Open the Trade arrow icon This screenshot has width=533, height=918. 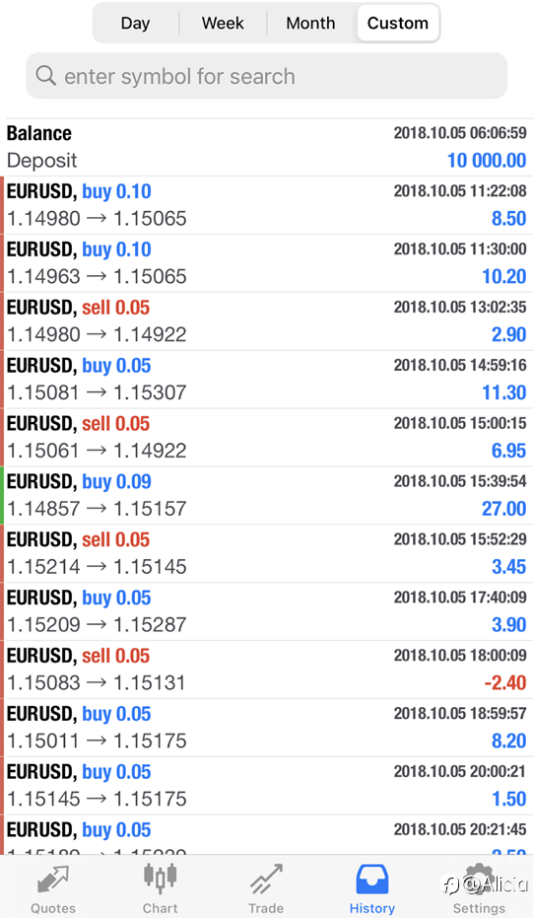(x=266, y=880)
